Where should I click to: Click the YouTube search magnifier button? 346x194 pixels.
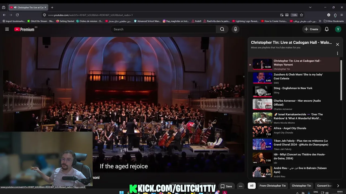(222, 29)
